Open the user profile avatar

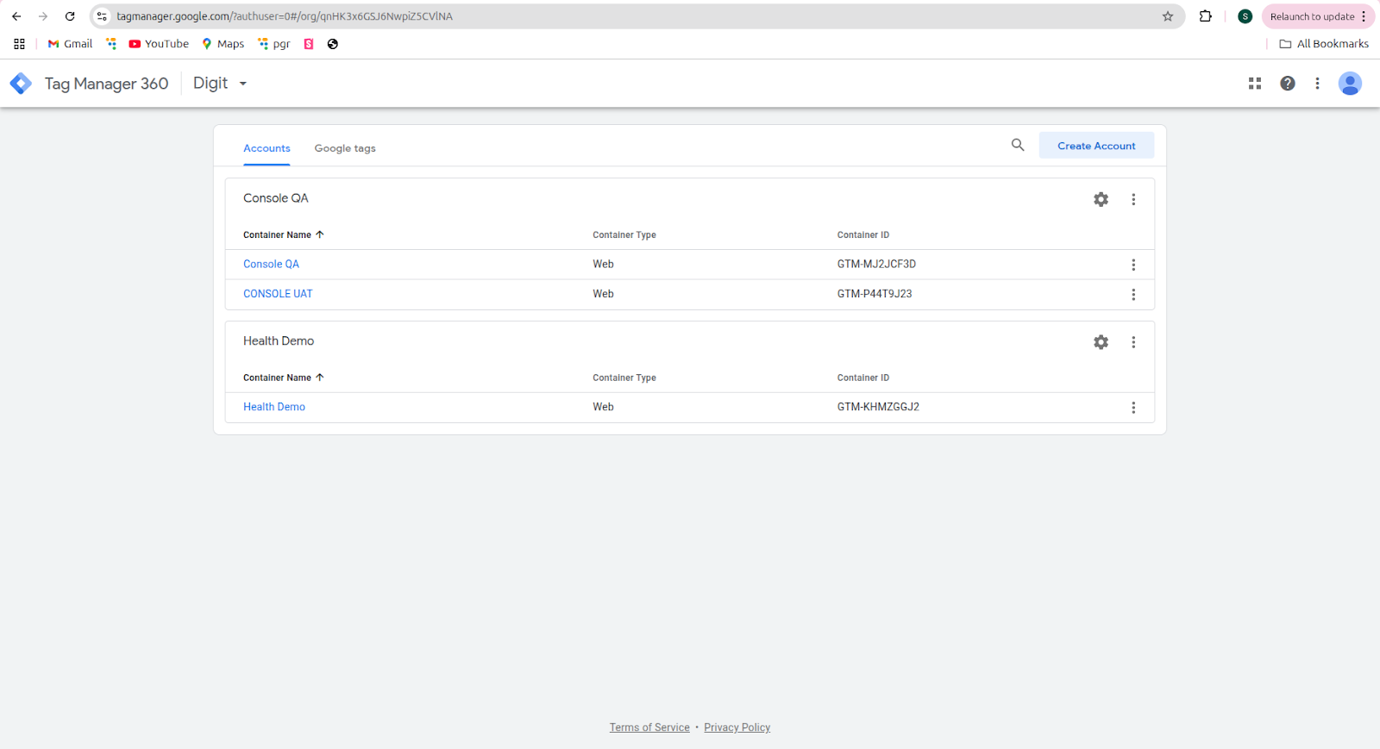1349,84
